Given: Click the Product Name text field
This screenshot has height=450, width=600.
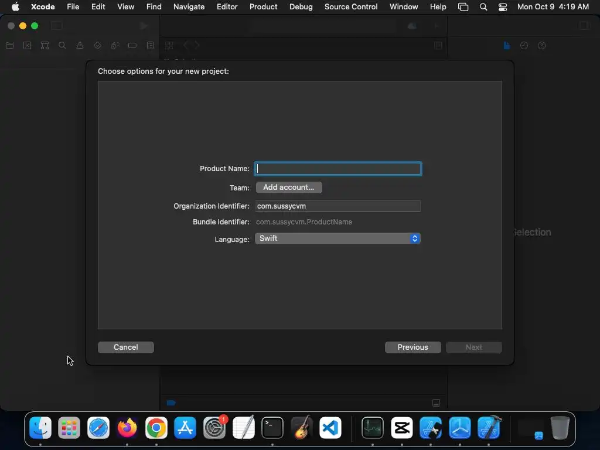Looking at the screenshot, I should (x=338, y=169).
